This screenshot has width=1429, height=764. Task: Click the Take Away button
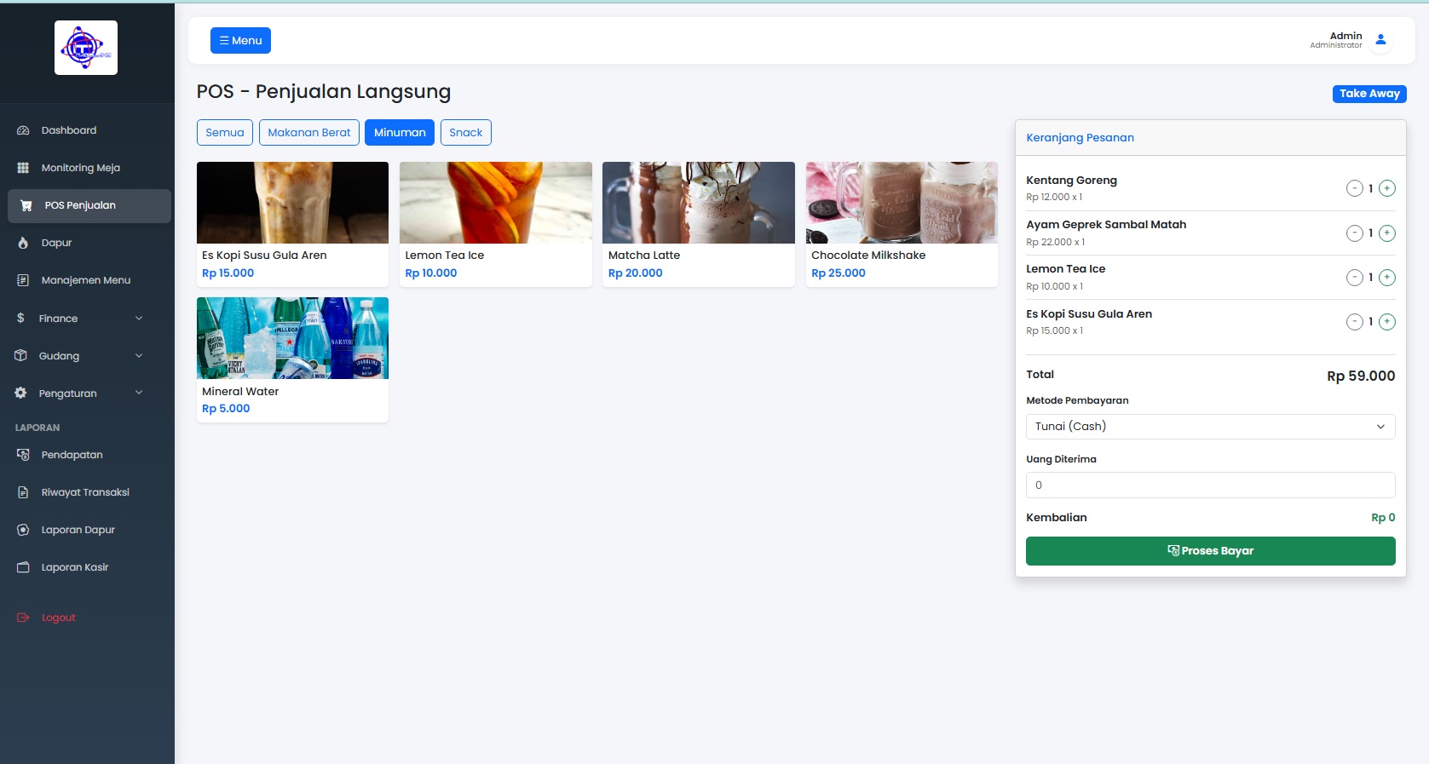pos(1369,94)
